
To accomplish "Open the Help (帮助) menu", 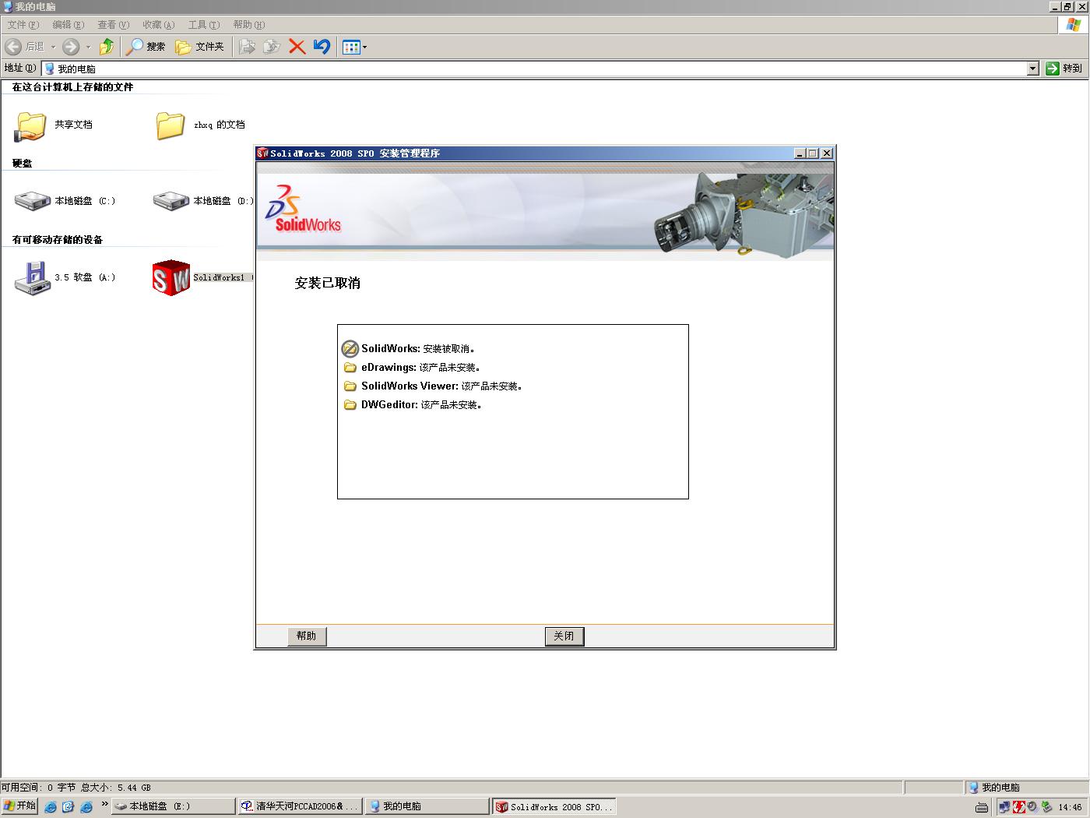I will pyautogui.click(x=249, y=25).
